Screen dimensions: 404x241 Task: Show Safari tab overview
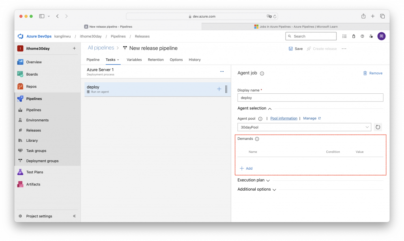[x=382, y=16]
